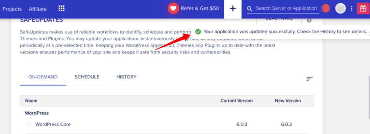Open the apps grid icon
The image size is (370, 134).
61,9
